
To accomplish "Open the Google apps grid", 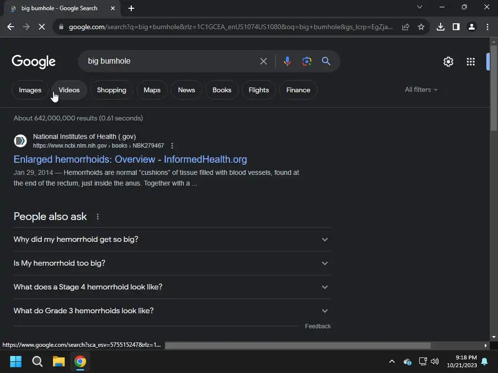I will point(470,62).
